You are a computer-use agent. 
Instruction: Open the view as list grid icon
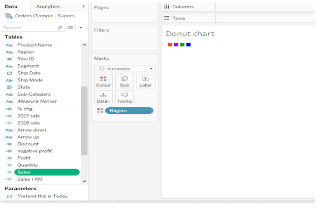coord(70,27)
